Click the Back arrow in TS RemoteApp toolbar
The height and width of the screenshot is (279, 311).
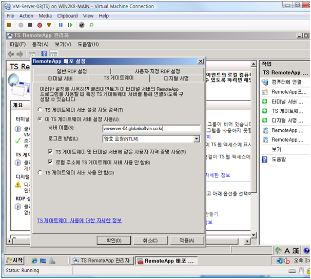11,54
